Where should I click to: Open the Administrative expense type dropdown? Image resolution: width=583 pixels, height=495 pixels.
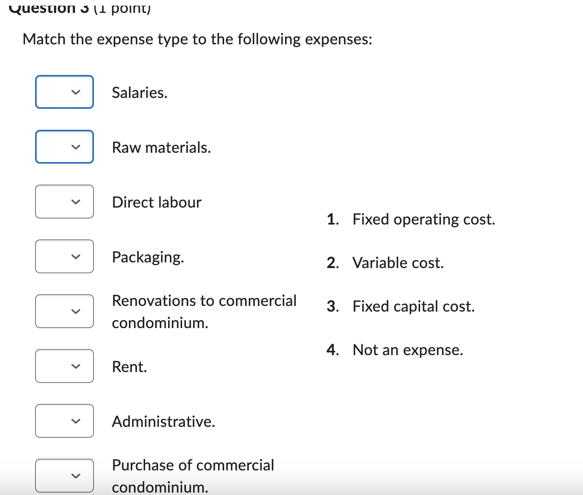(x=64, y=421)
